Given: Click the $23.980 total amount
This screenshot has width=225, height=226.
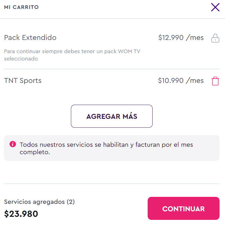Looking at the screenshot, I should tap(21, 213).
